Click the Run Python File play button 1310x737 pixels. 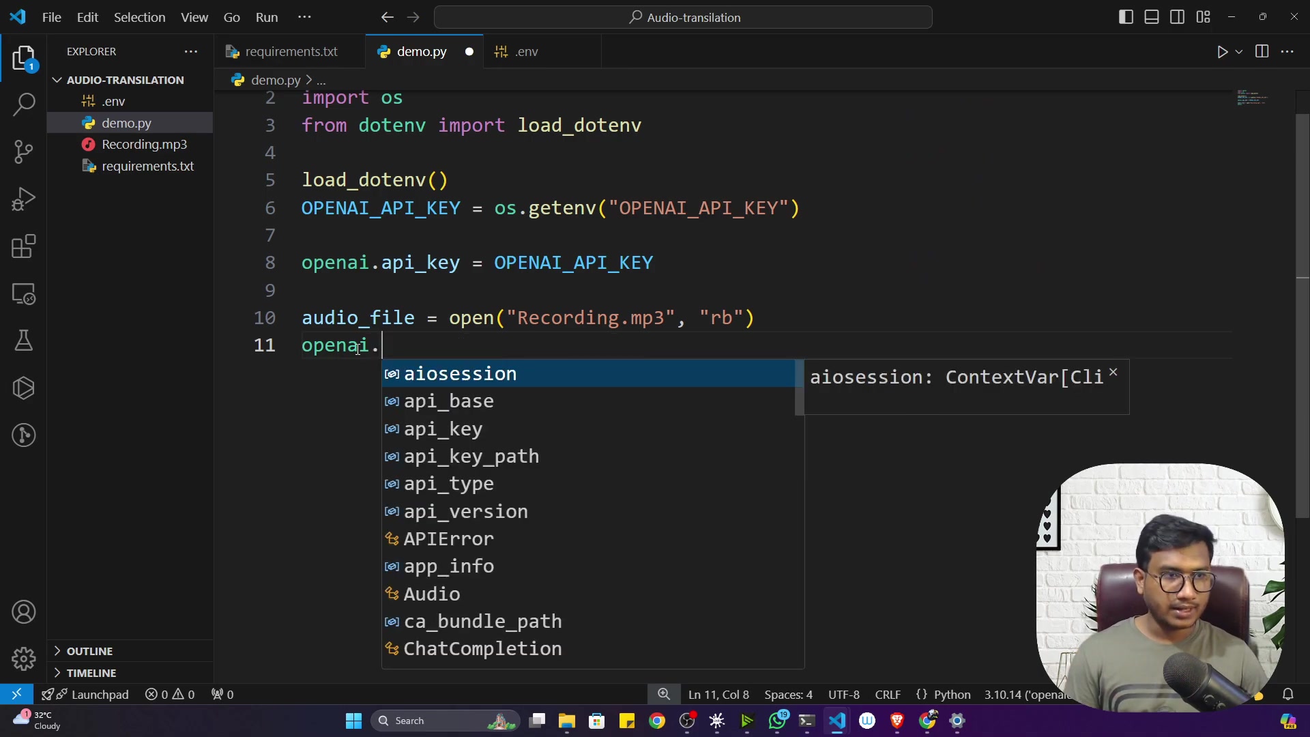(x=1222, y=52)
